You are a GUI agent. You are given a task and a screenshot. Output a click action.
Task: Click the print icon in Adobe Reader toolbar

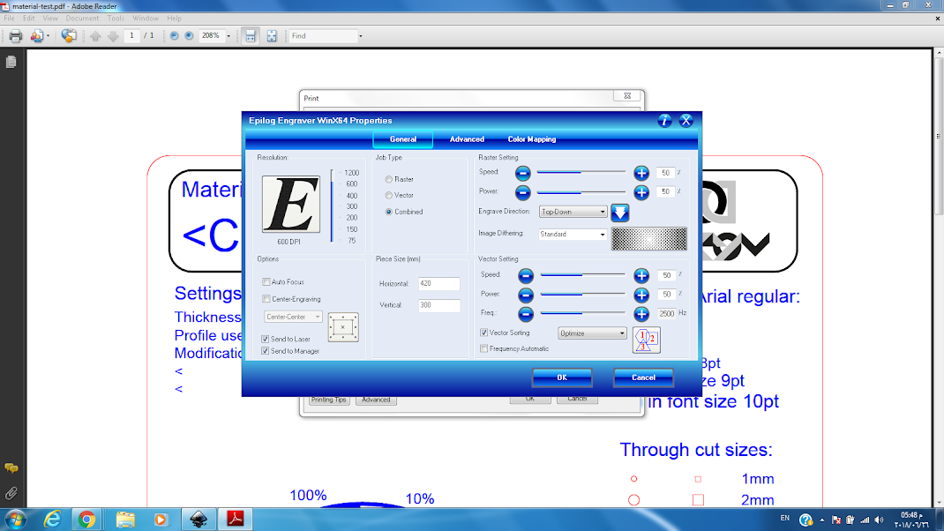[16, 36]
